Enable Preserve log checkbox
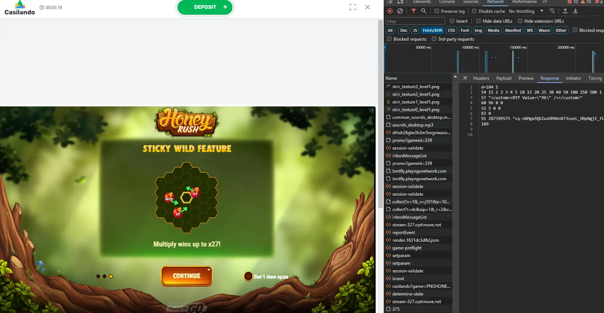Screen dimensions: 604x313 click(437, 11)
